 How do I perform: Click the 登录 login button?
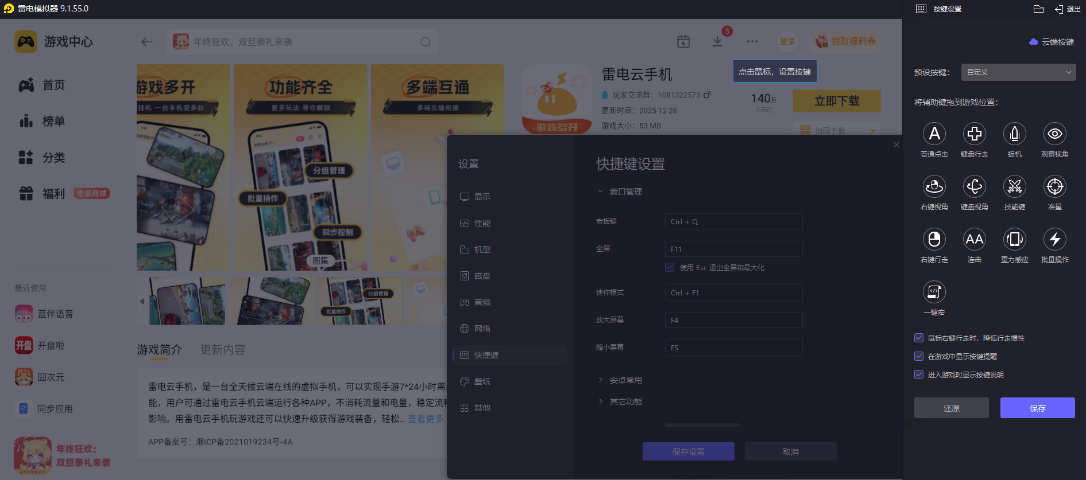(787, 41)
